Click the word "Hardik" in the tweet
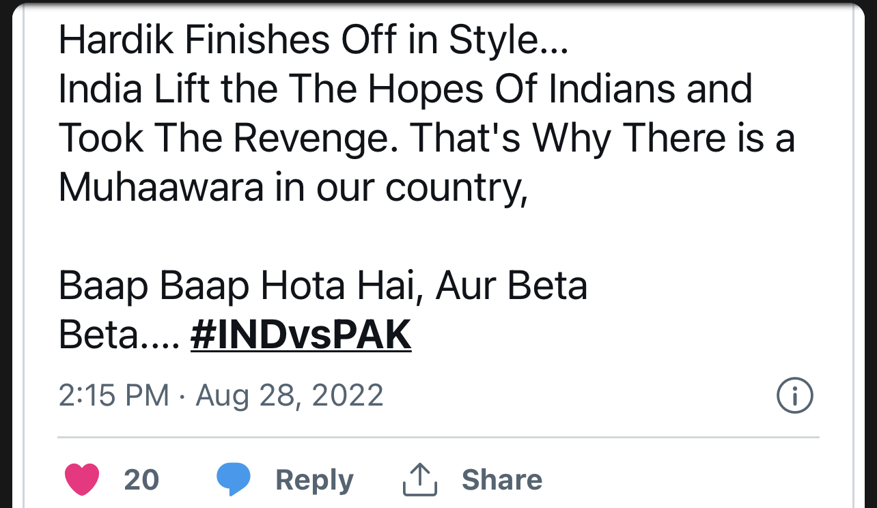The image size is (877, 508). coord(116,40)
